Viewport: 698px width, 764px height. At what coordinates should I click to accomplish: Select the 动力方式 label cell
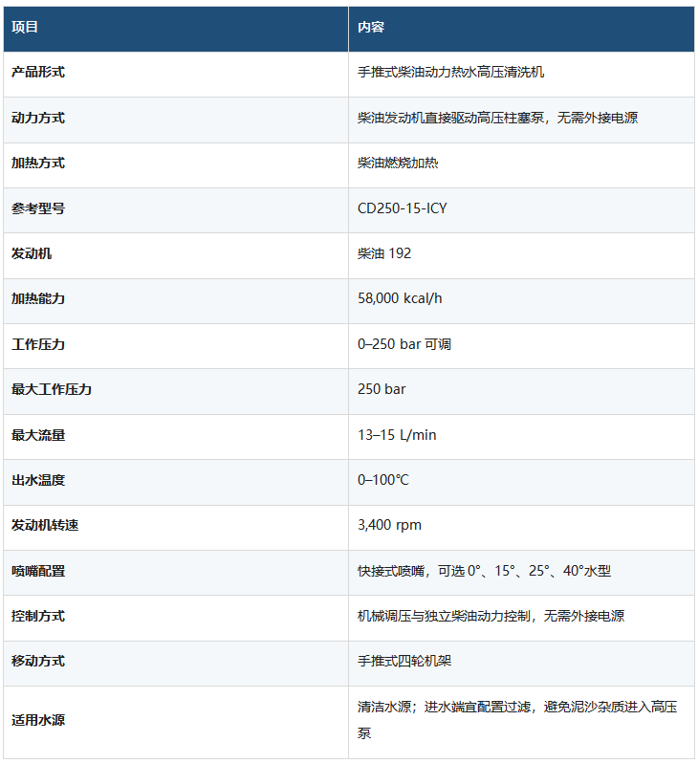pyautogui.click(x=176, y=120)
